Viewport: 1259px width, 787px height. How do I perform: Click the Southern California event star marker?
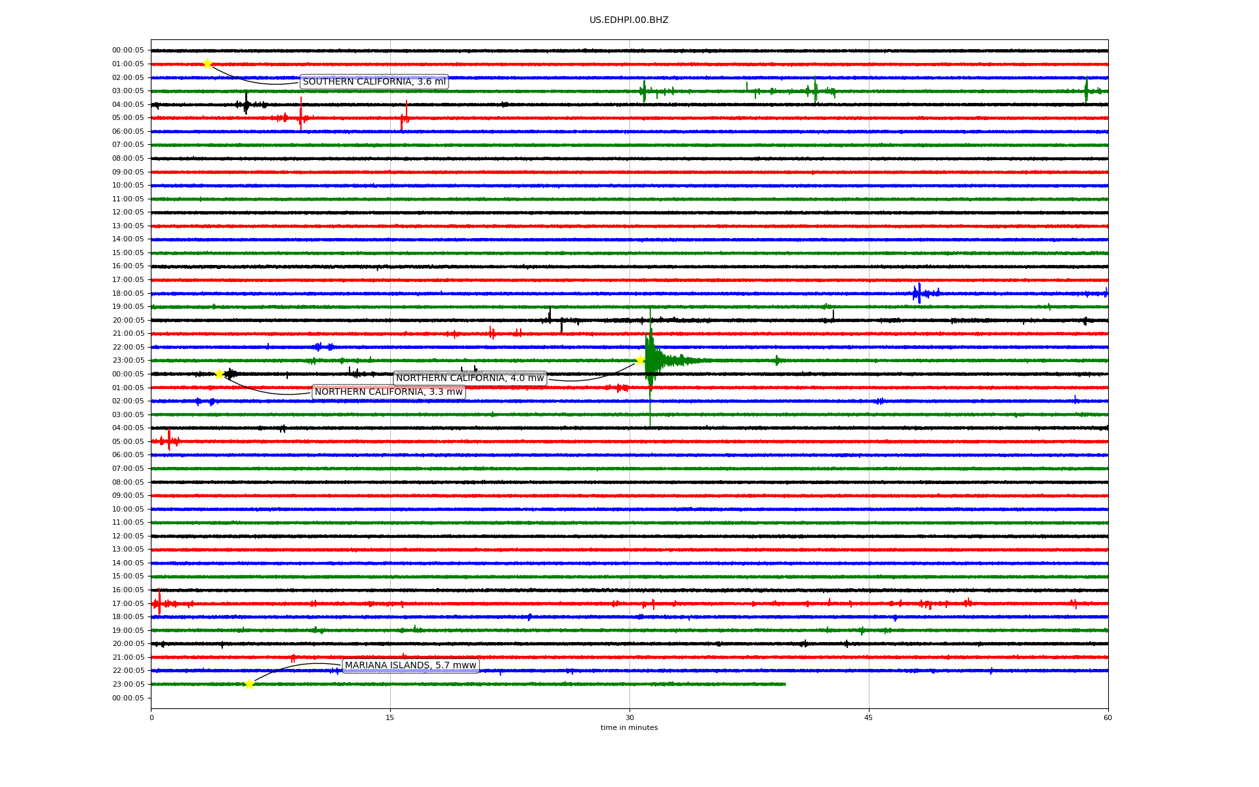(207, 64)
